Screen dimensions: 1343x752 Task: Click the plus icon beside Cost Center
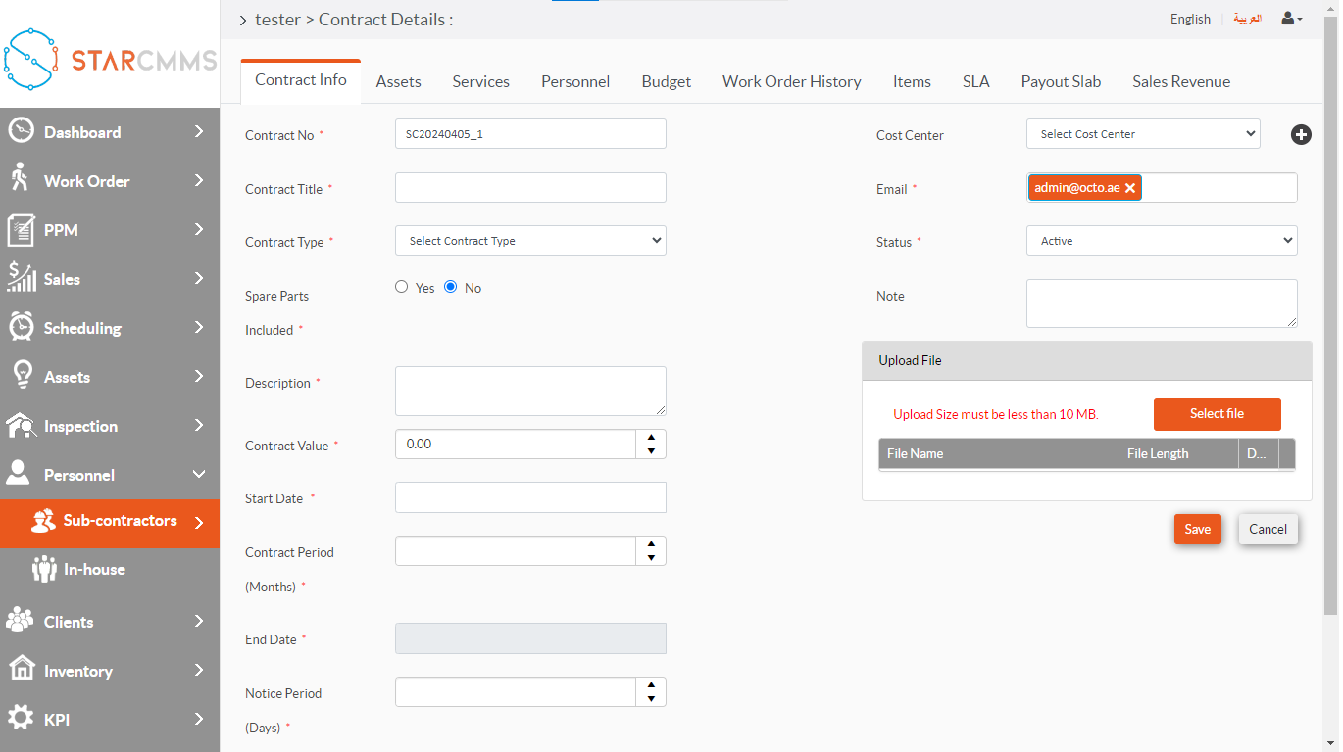(1301, 135)
